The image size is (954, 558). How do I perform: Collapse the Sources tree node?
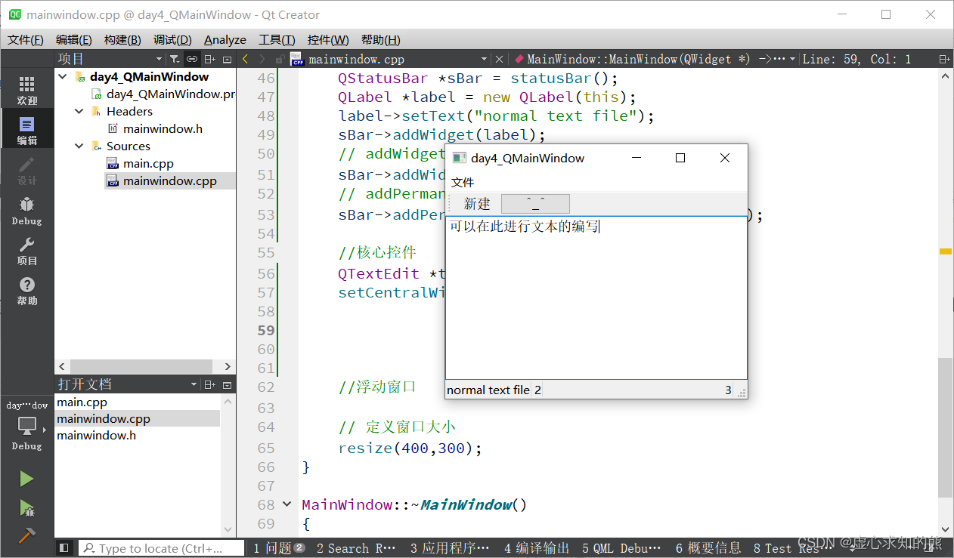79,145
